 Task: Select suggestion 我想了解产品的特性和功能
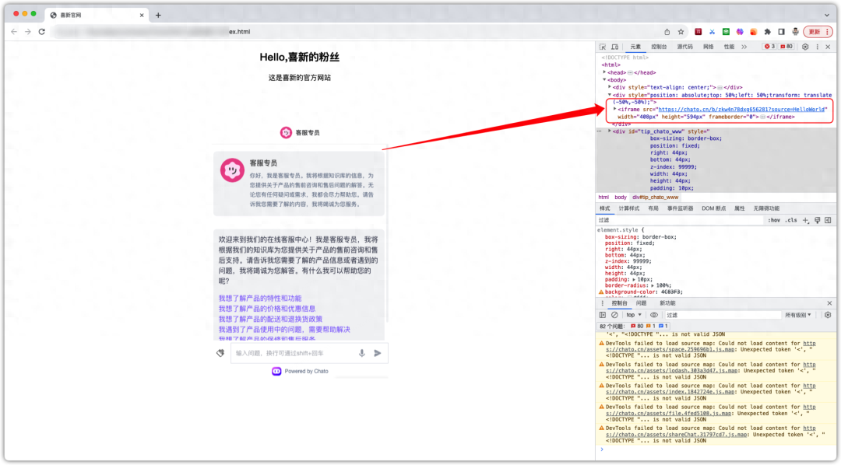[x=259, y=299]
